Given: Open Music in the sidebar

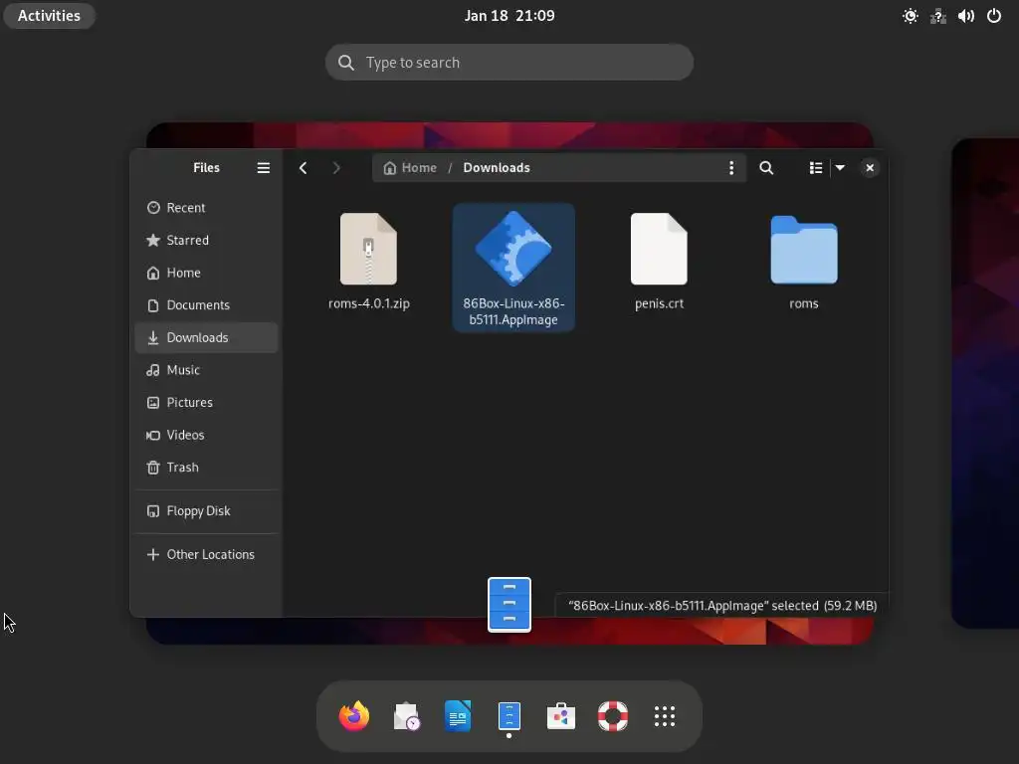Looking at the screenshot, I should pyautogui.click(x=207, y=370).
